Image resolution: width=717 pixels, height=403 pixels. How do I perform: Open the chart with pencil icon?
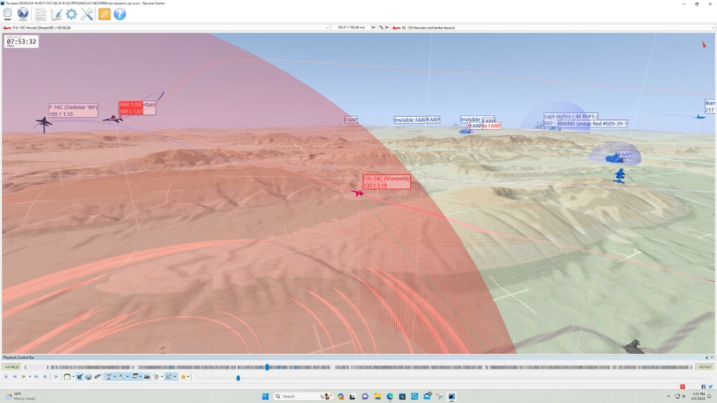[x=56, y=14]
